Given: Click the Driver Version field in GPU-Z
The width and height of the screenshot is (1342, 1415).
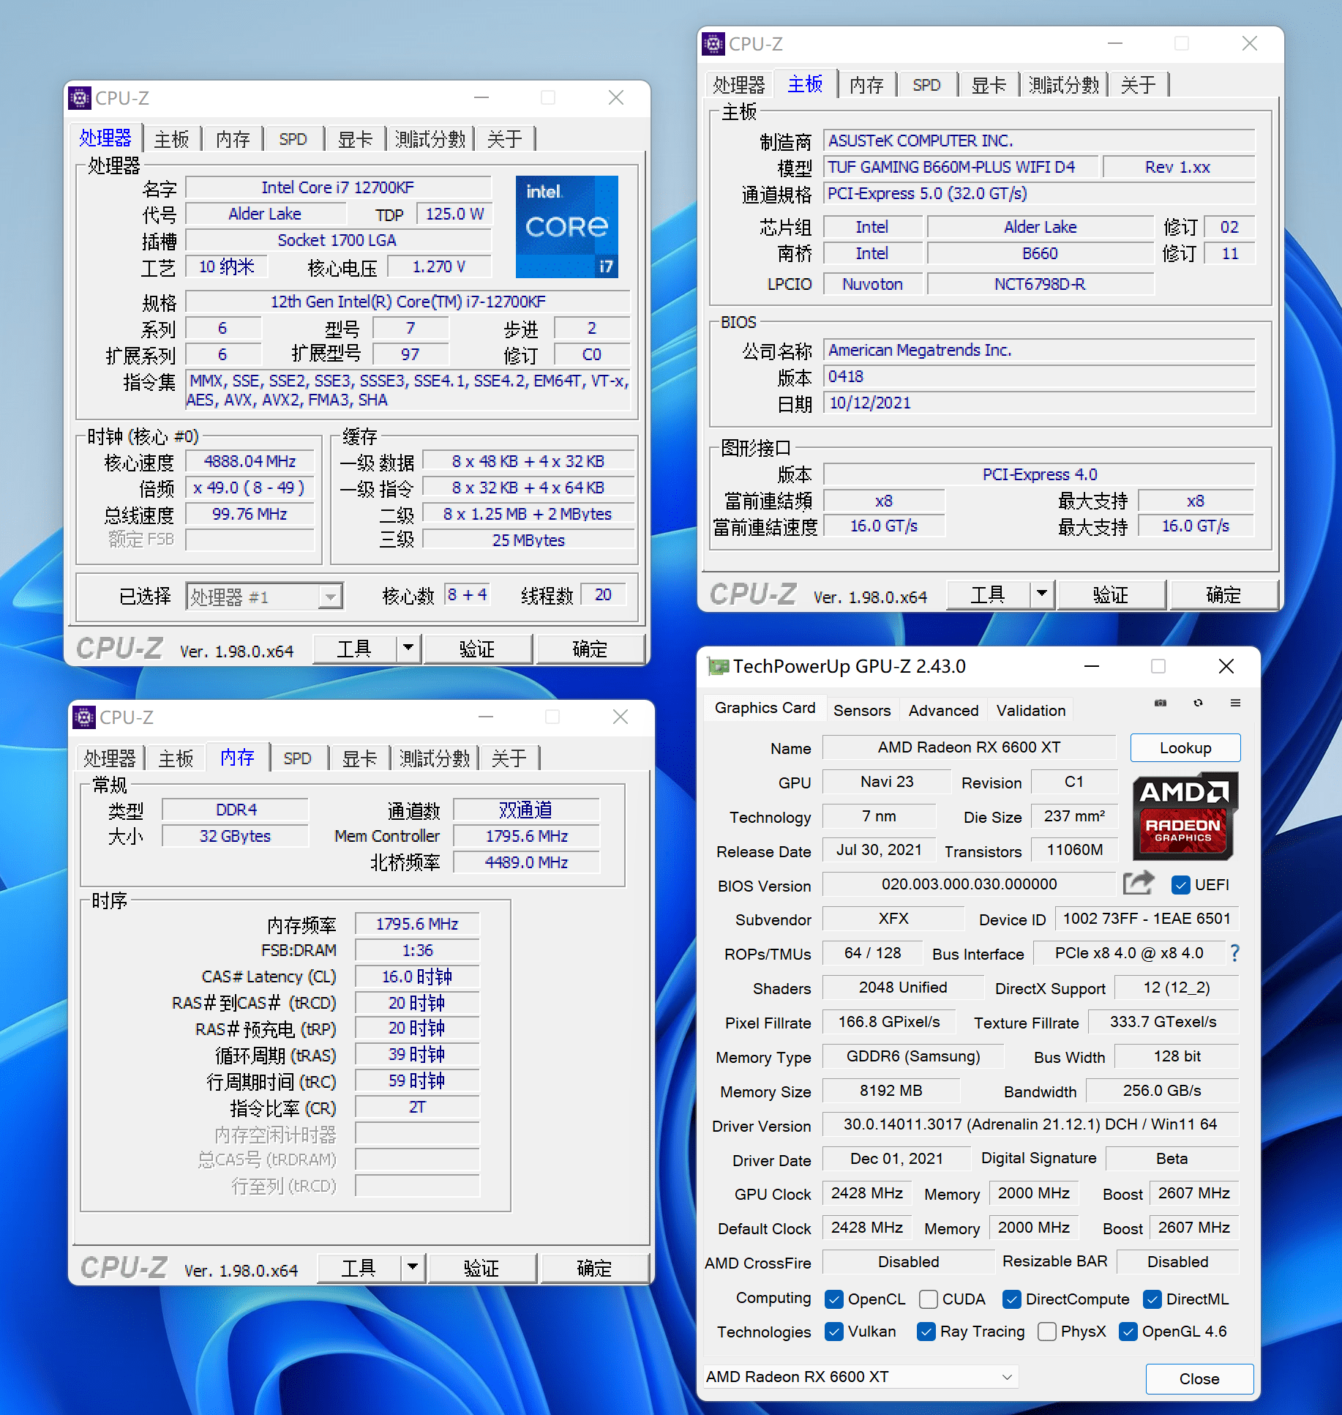Looking at the screenshot, I should click(1030, 1124).
